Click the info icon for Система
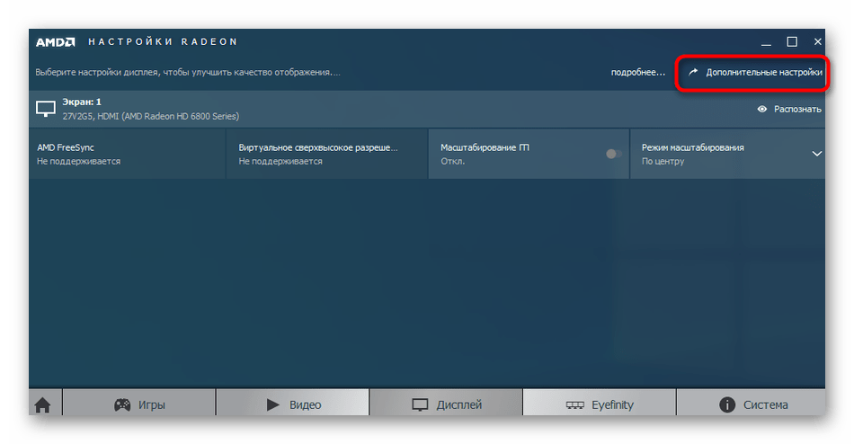 coord(726,404)
